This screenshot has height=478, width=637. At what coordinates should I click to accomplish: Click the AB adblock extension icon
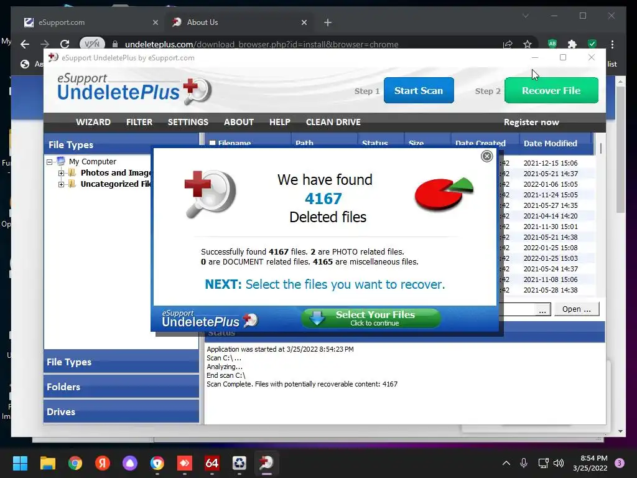click(552, 44)
